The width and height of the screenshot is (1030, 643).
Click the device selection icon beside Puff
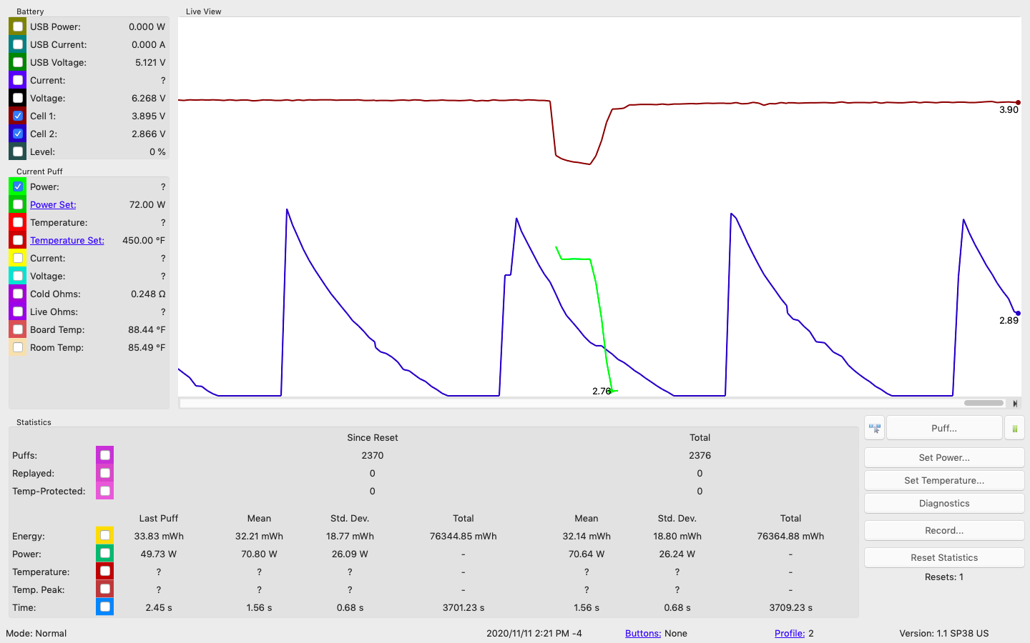pyautogui.click(x=874, y=428)
